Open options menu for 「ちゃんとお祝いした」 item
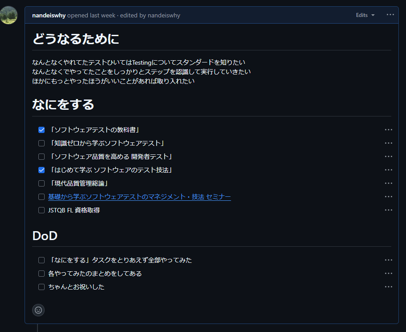 pos(389,286)
